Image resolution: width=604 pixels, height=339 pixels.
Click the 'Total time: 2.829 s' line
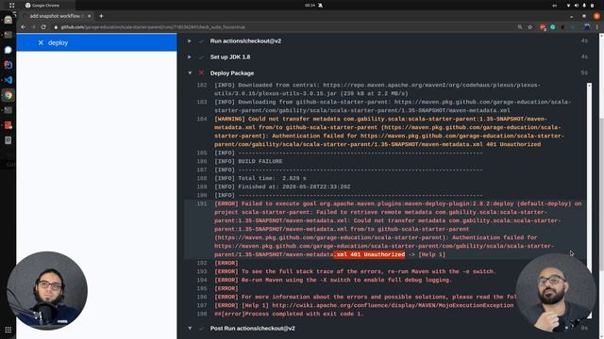coord(260,178)
